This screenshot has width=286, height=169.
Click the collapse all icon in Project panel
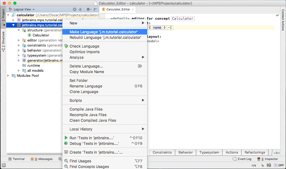[80, 9]
